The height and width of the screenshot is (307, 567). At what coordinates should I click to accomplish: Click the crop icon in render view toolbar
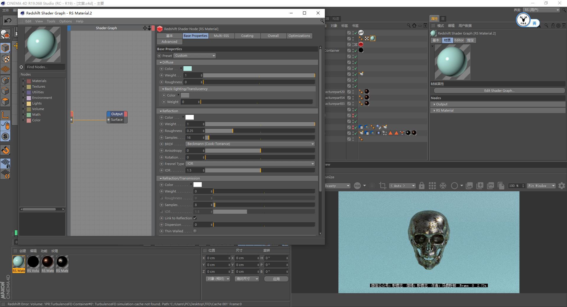coord(382,186)
